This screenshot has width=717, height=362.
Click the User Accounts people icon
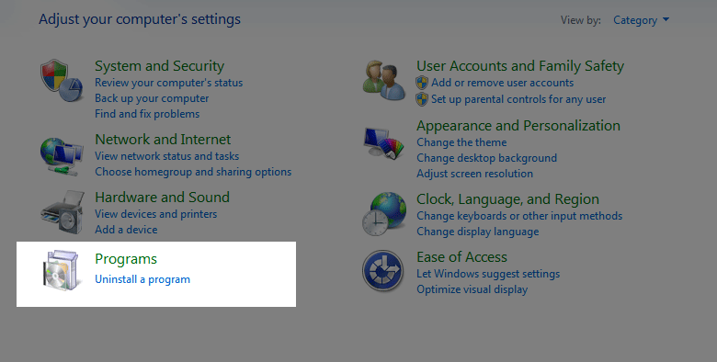tap(384, 81)
